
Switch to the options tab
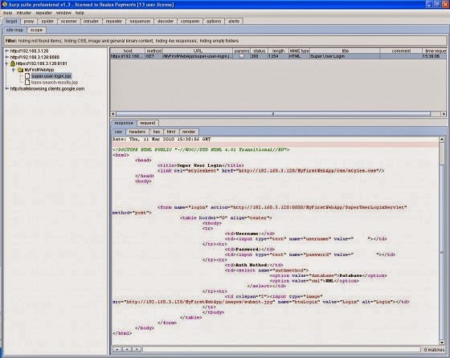click(214, 21)
